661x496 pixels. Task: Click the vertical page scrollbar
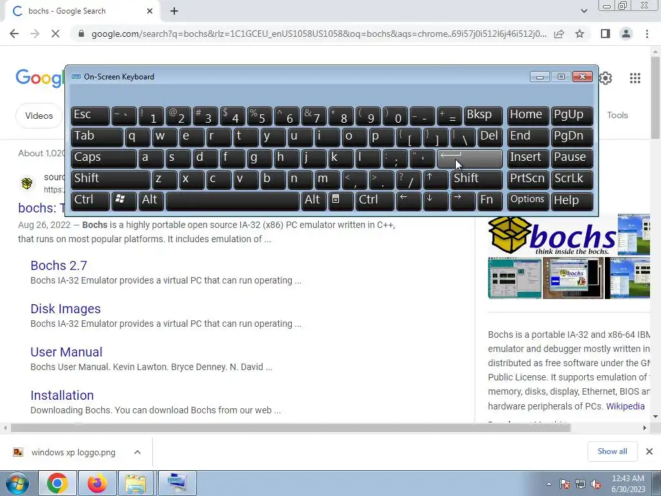click(655, 97)
